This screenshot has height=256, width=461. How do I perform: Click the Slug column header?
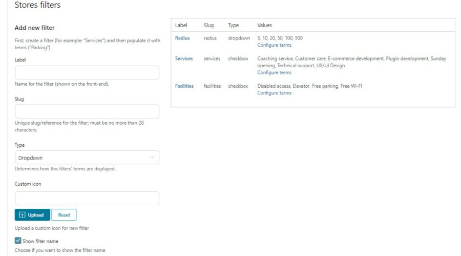coord(209,25)
